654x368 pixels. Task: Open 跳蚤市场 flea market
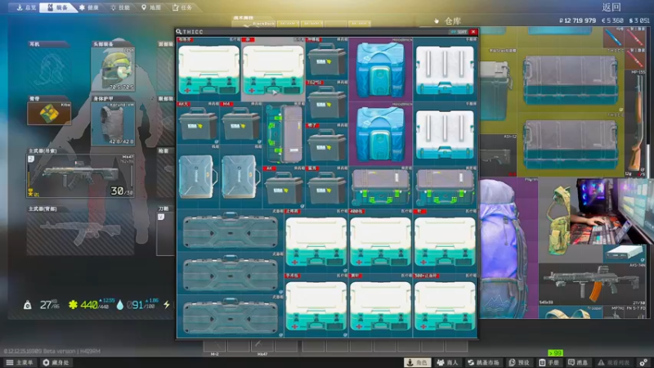[483, 362]
